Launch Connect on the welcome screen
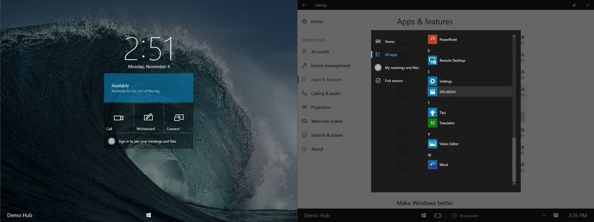The image size is (594, 222). coord(178,118)
